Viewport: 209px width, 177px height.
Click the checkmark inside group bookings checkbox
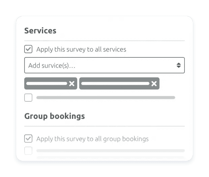click(x=28, y=139)
